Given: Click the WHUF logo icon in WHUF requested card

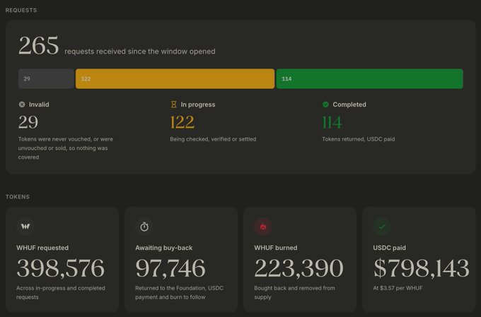Looking at the screenshot, I should [25, 227].
